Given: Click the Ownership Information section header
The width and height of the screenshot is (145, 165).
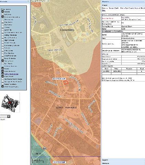Looking at the screenshot, I should pyautogui.click(x=112, y=31).
